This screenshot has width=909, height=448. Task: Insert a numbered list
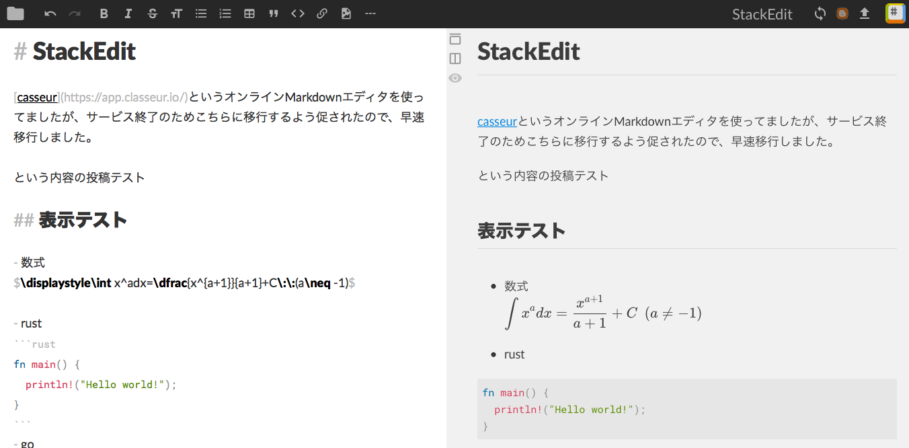[x=225, y=13]
